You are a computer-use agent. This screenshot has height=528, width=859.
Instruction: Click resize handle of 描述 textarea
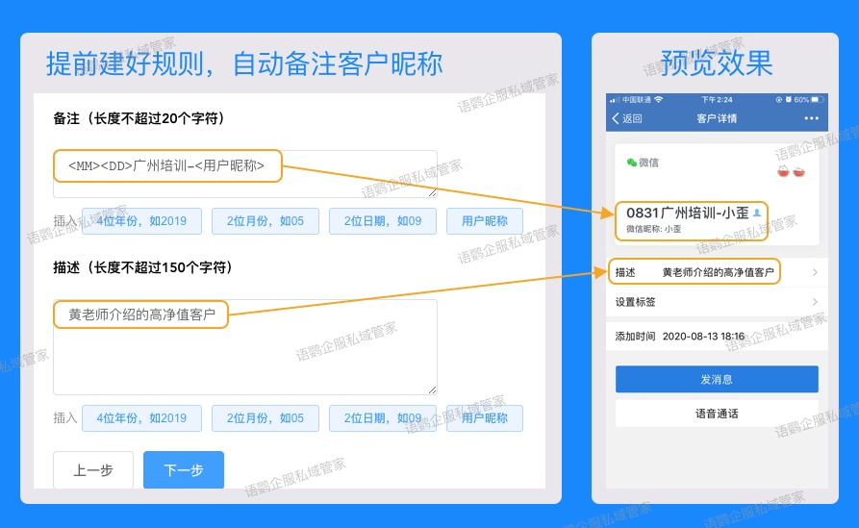pos(432,389)
